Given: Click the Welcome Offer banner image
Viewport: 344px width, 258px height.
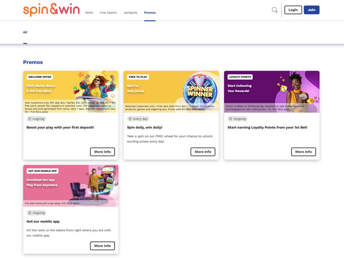Looking at the screenshot, I should pyautogui.click(x=71, y=92).
